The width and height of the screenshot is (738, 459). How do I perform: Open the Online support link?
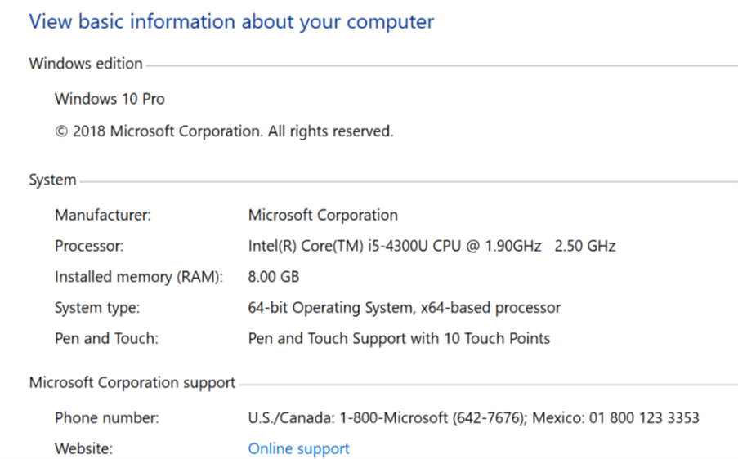[298, 448]
